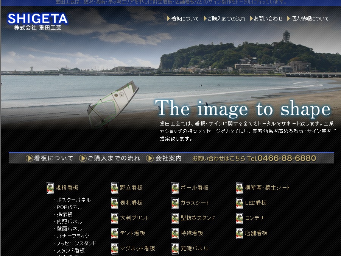This screenshot has width=341, height=256.
Task: Open the 規格看板 category link
Action: [x=67, y=188]
